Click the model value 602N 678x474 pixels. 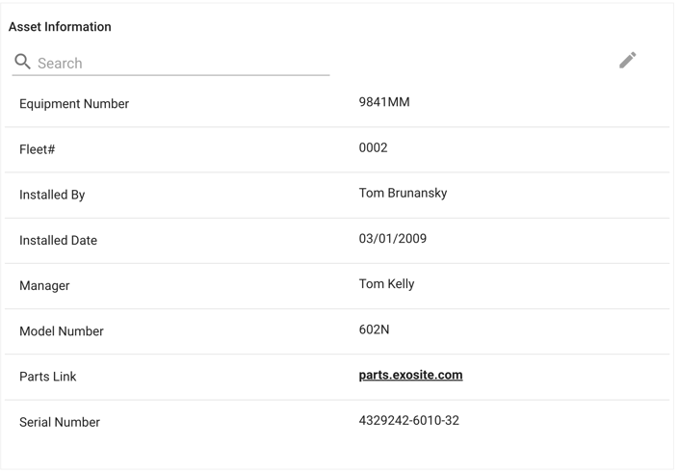[374, 329]
